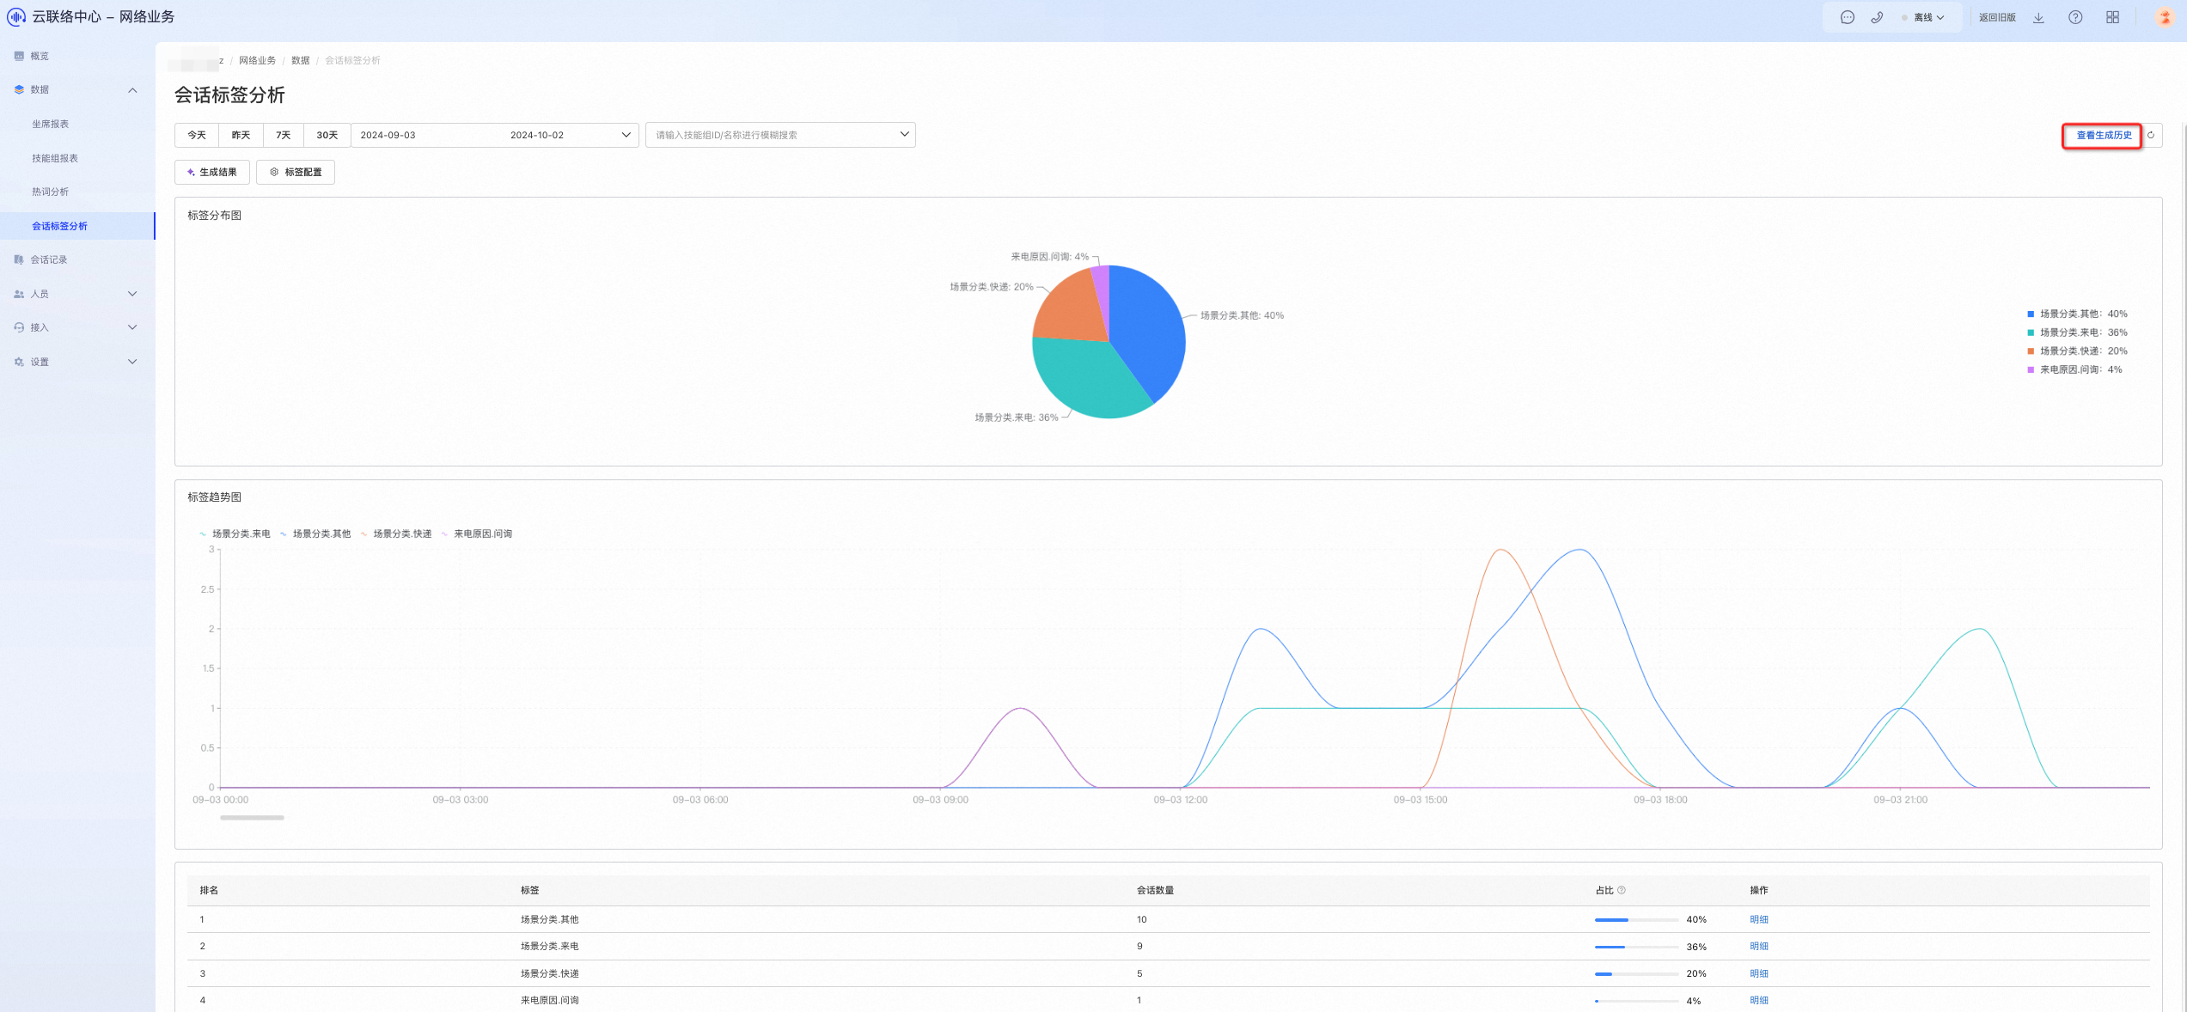Screen dimensions: 2187x1012
Task: Open the chat message bubble icon
Action: 1848,17
